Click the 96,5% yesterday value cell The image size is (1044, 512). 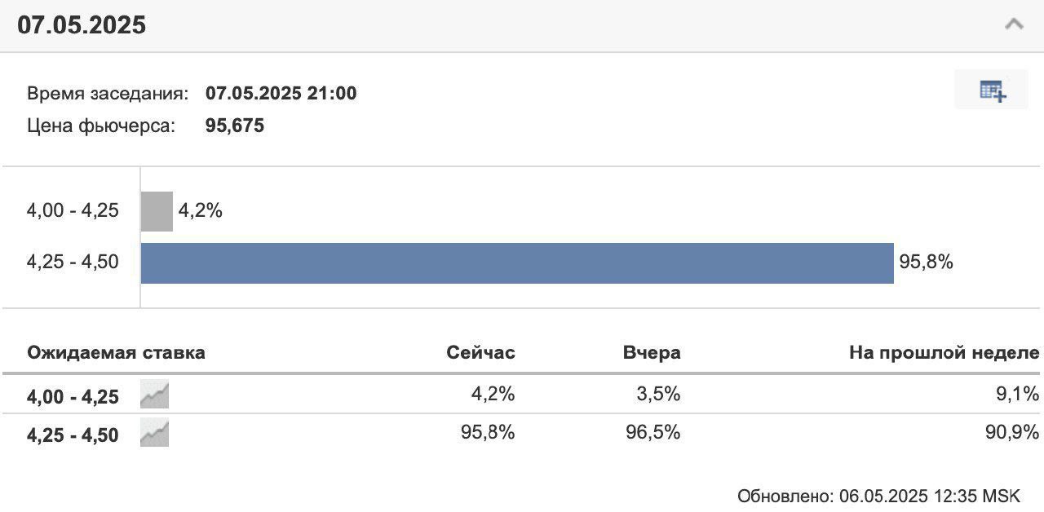(x=653, y=432)
